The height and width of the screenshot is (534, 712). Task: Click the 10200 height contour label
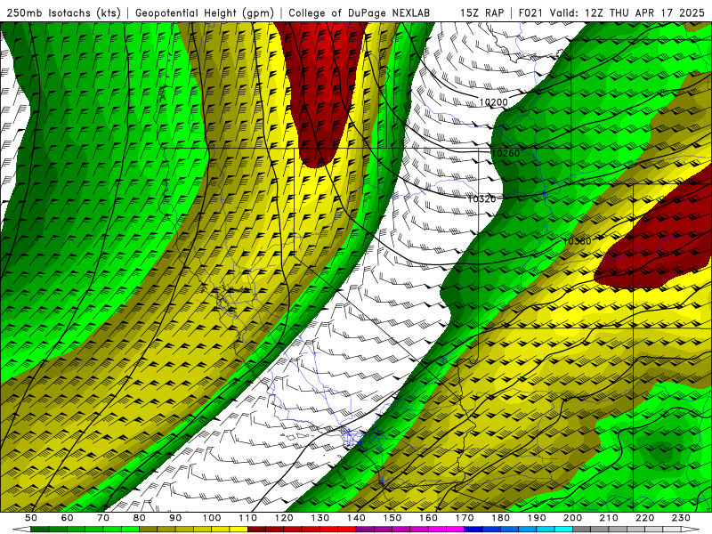pyautogui.click(x=494, y=102)
